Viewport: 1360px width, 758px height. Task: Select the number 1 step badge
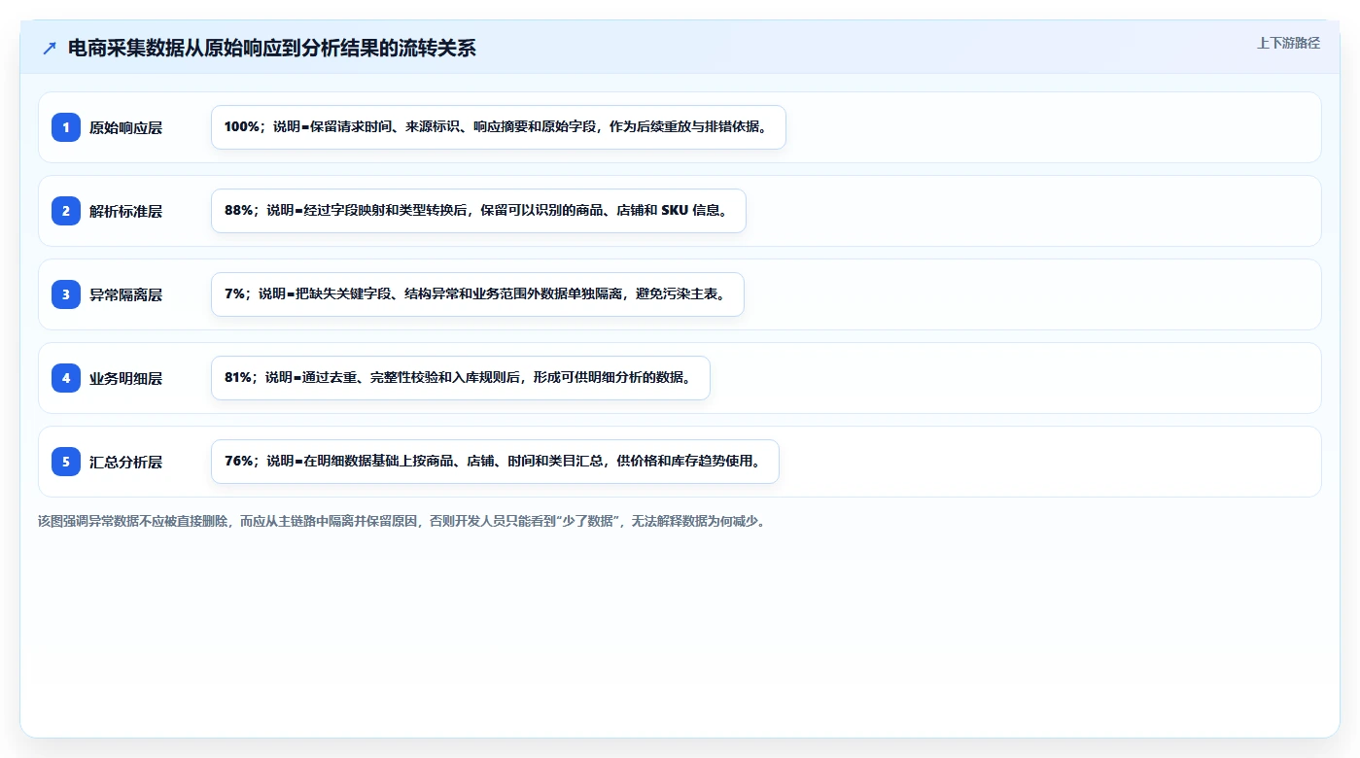(x=66, y=127)
